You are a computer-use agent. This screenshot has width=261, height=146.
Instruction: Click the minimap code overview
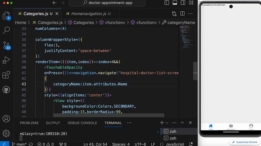coord(186,37)
